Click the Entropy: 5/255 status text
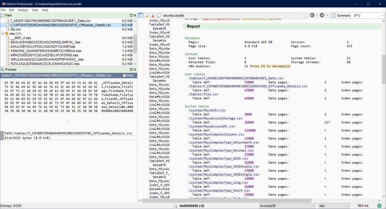The height and width of the screenshot is (209, 386). tap(11, 206)
